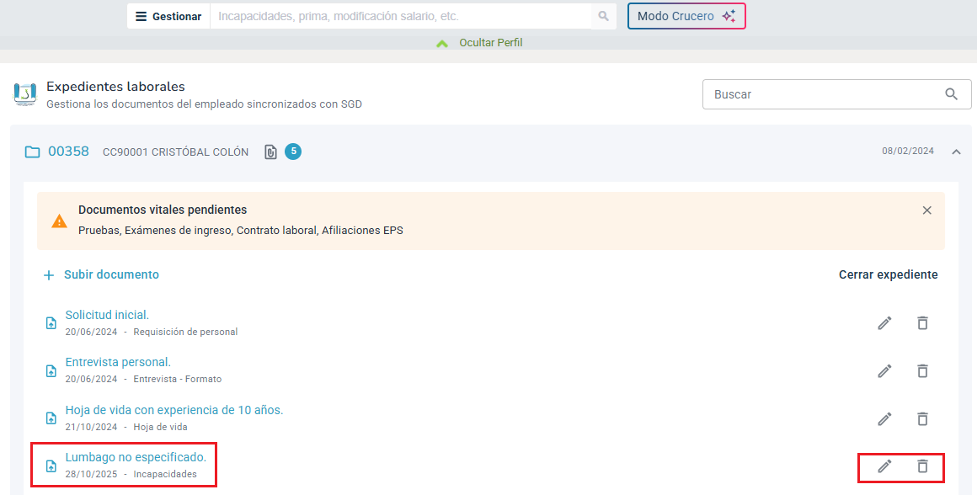Click the Buscar input field
Image resolution: width=977 pixels, height=495 pixels.
821,94
